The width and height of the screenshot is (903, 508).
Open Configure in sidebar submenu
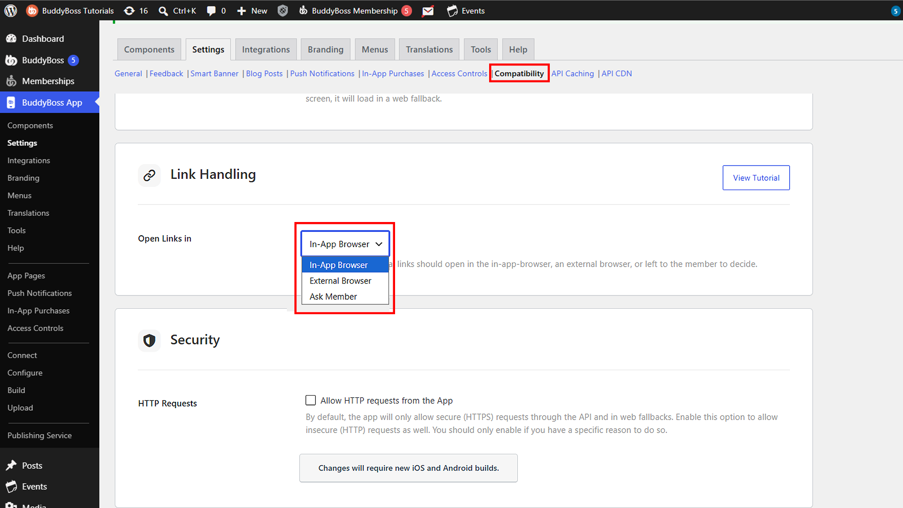(x=25, y=373)
